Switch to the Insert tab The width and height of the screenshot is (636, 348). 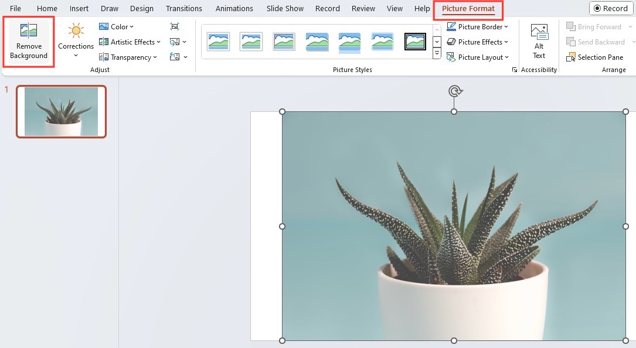point(79,8)
